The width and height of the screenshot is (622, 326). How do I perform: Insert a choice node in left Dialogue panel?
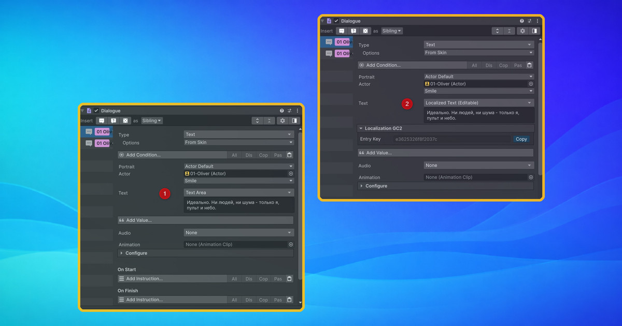click(x=114, y=121)
